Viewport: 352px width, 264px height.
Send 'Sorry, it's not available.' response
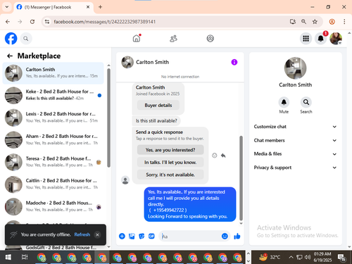coord(170,175)
